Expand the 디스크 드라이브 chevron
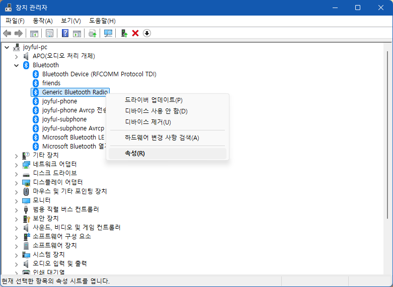The image size is (393, 287). (17, 174)
